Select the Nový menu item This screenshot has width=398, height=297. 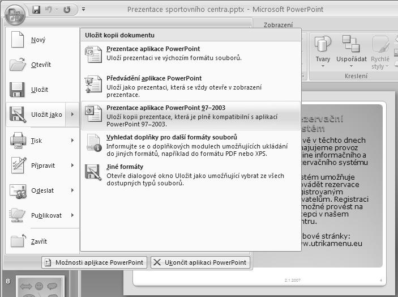coord(42,40)
